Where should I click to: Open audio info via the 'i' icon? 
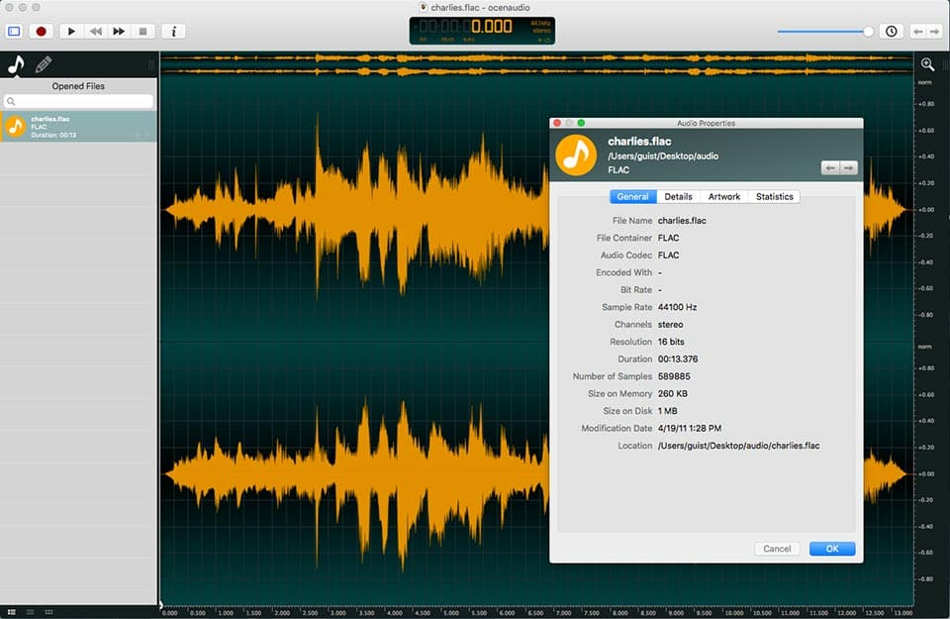click(x=173, y=31)
